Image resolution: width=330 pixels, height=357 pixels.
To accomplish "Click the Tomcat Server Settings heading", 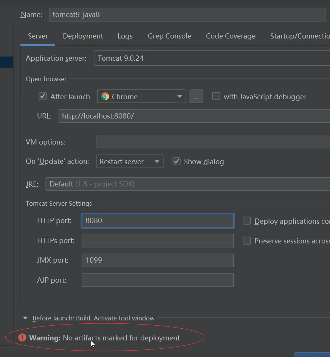I will (59, 203).
